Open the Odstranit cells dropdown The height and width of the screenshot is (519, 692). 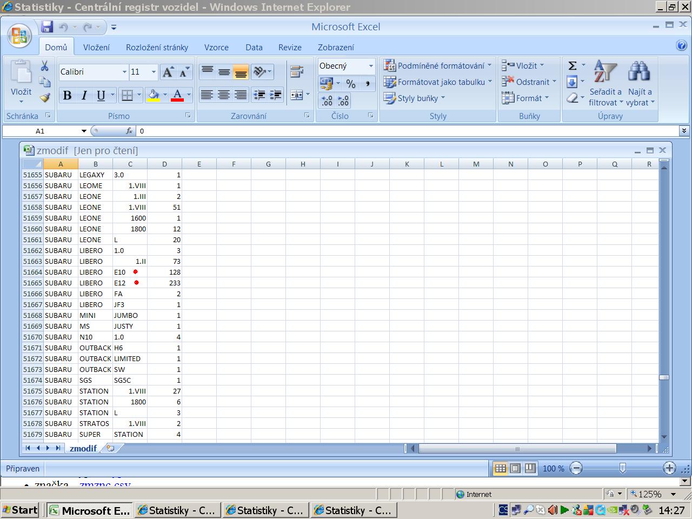(x=529, y=82)
